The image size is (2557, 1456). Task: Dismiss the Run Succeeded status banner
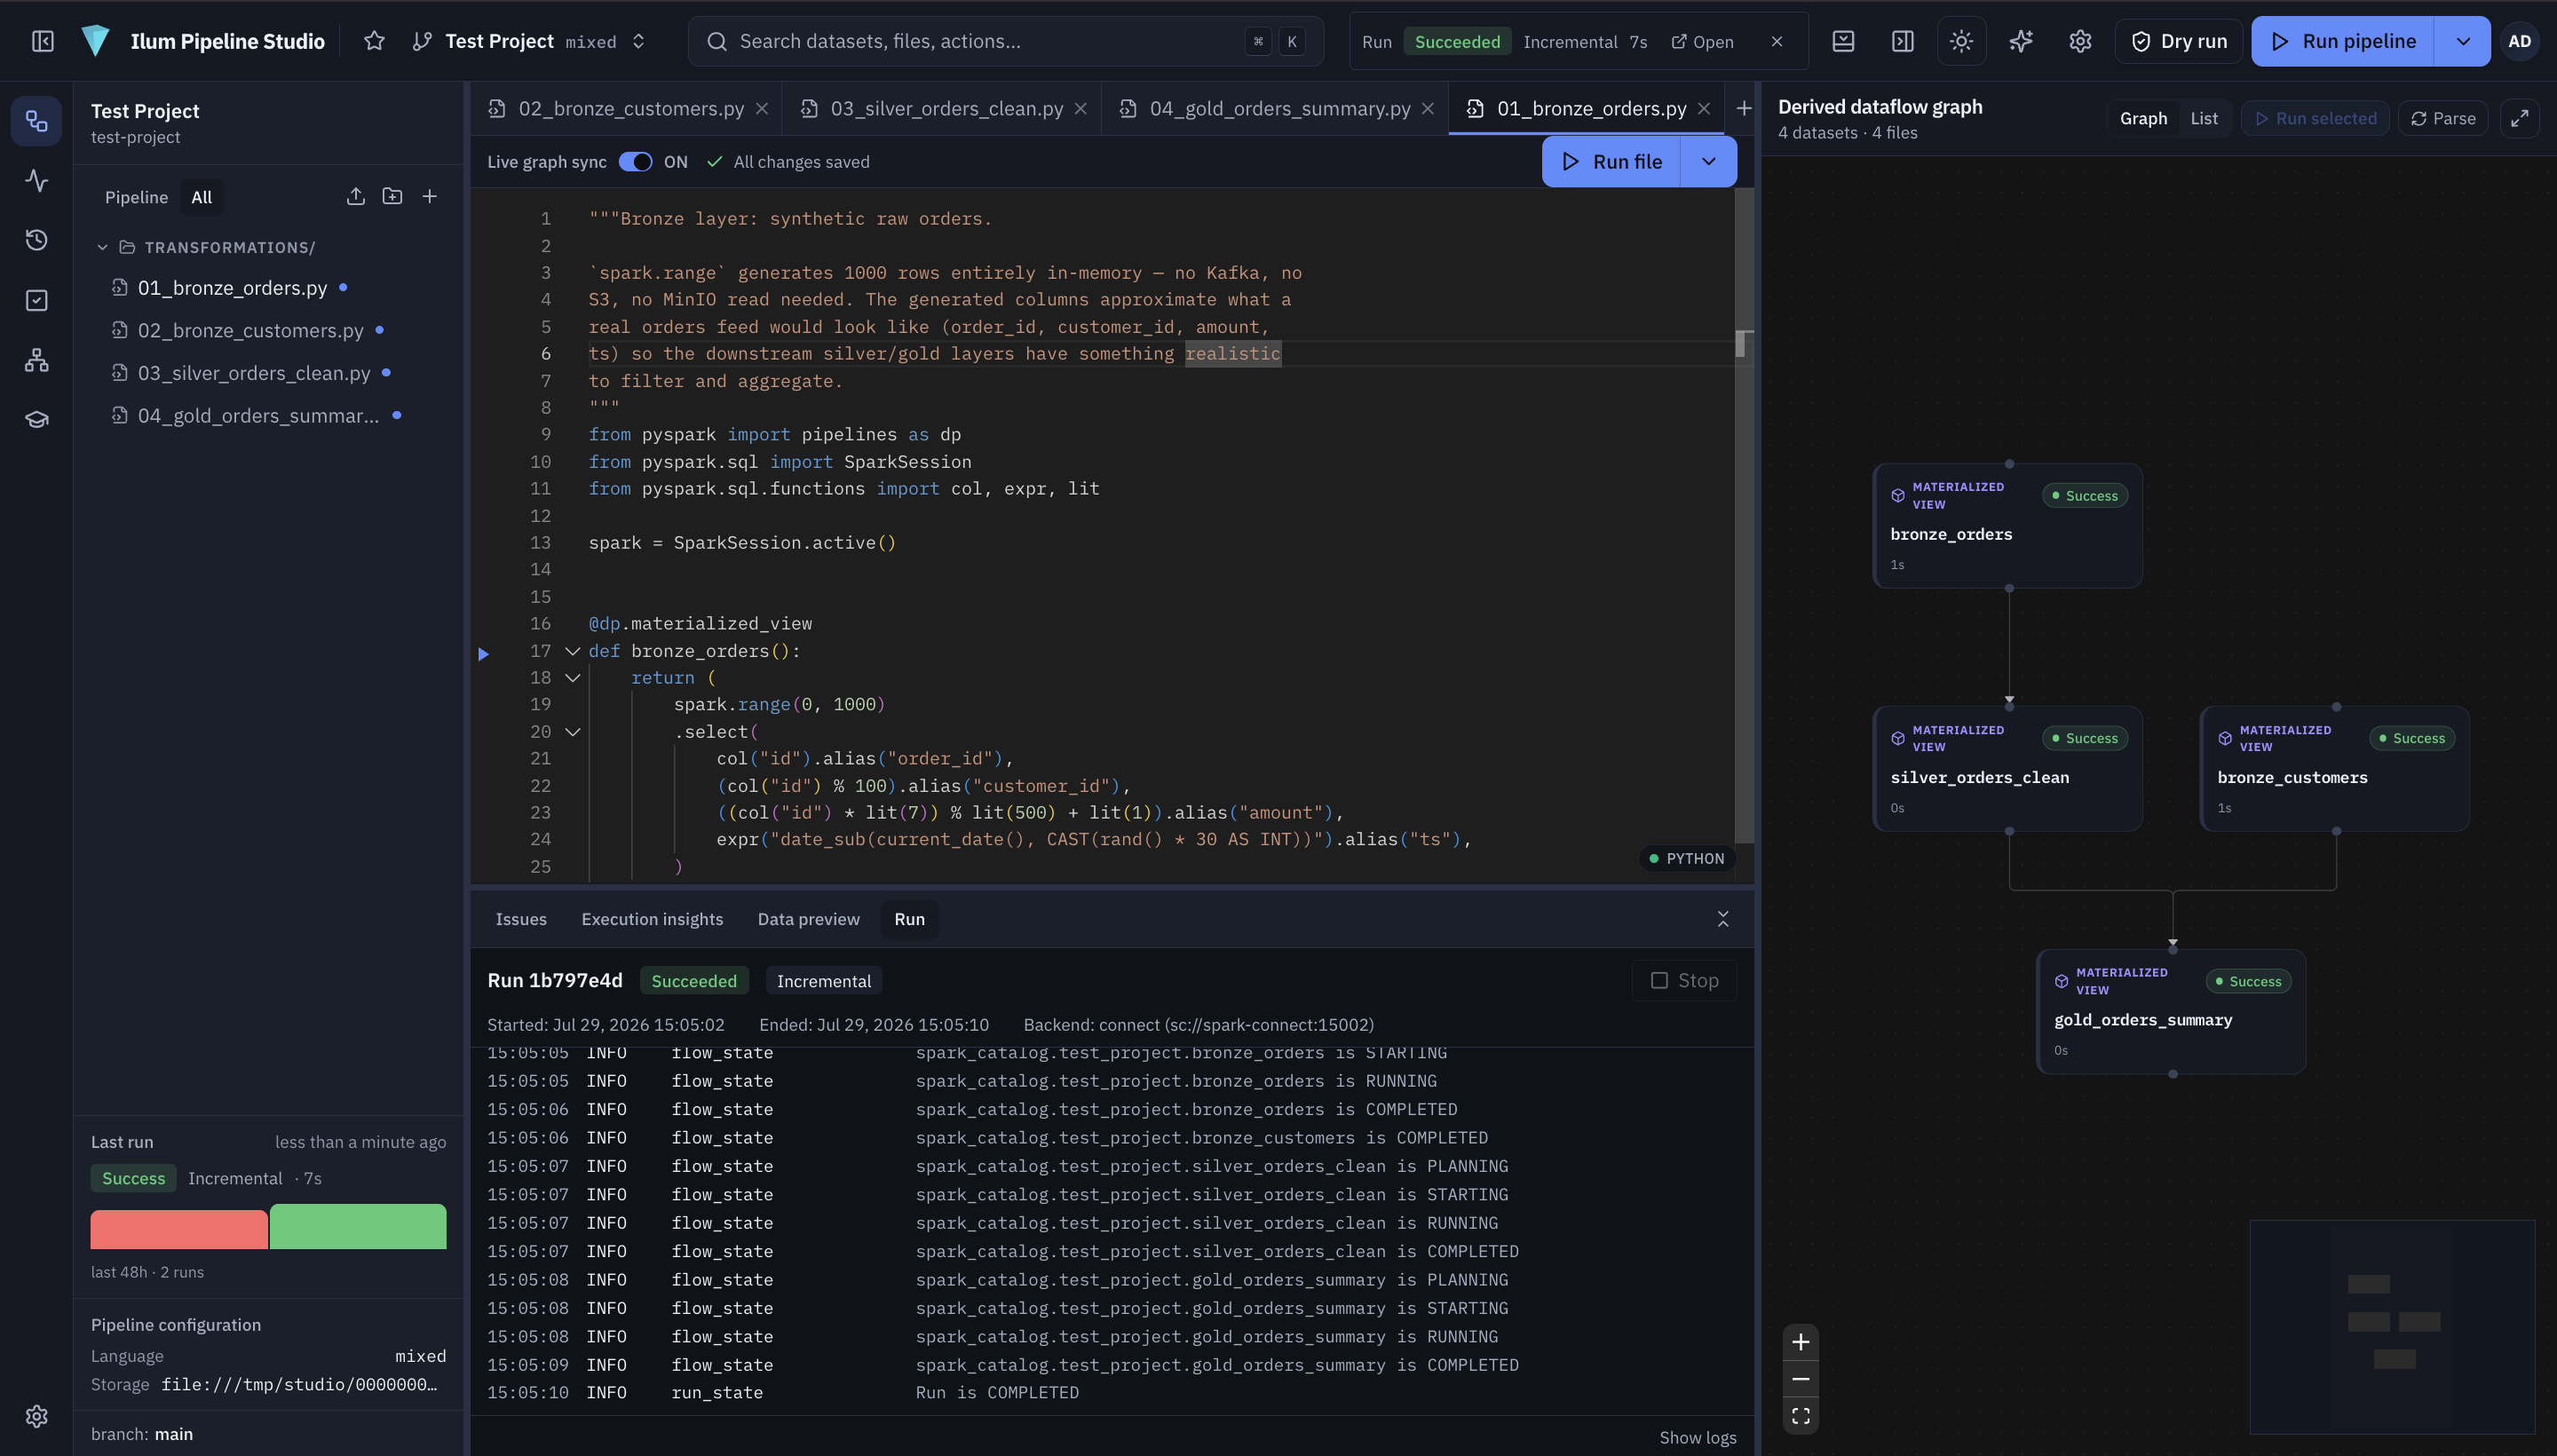1776,41
